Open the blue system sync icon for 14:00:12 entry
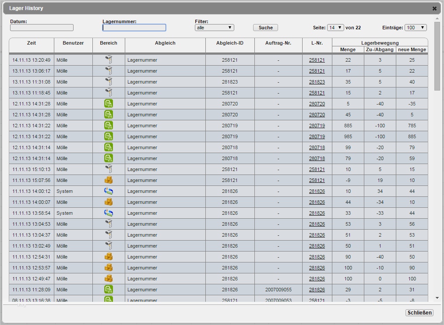The height and width of the screenshot is (325, 444). 109,191
